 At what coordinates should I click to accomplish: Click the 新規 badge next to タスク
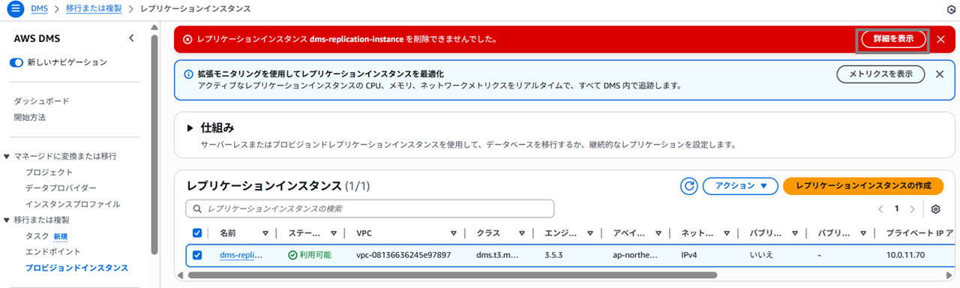pos(61,236)
